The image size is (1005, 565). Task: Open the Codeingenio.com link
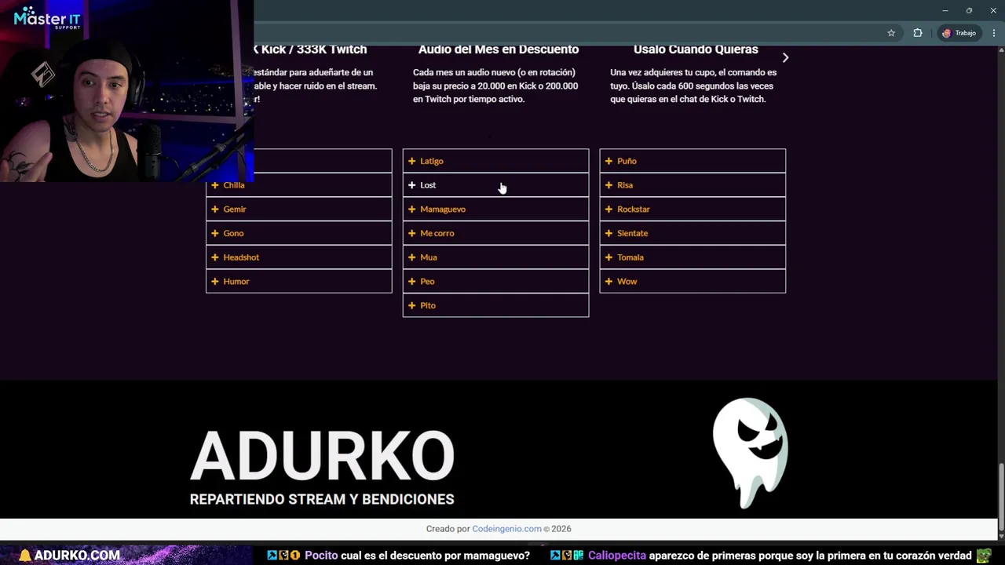tap(506, 529)
